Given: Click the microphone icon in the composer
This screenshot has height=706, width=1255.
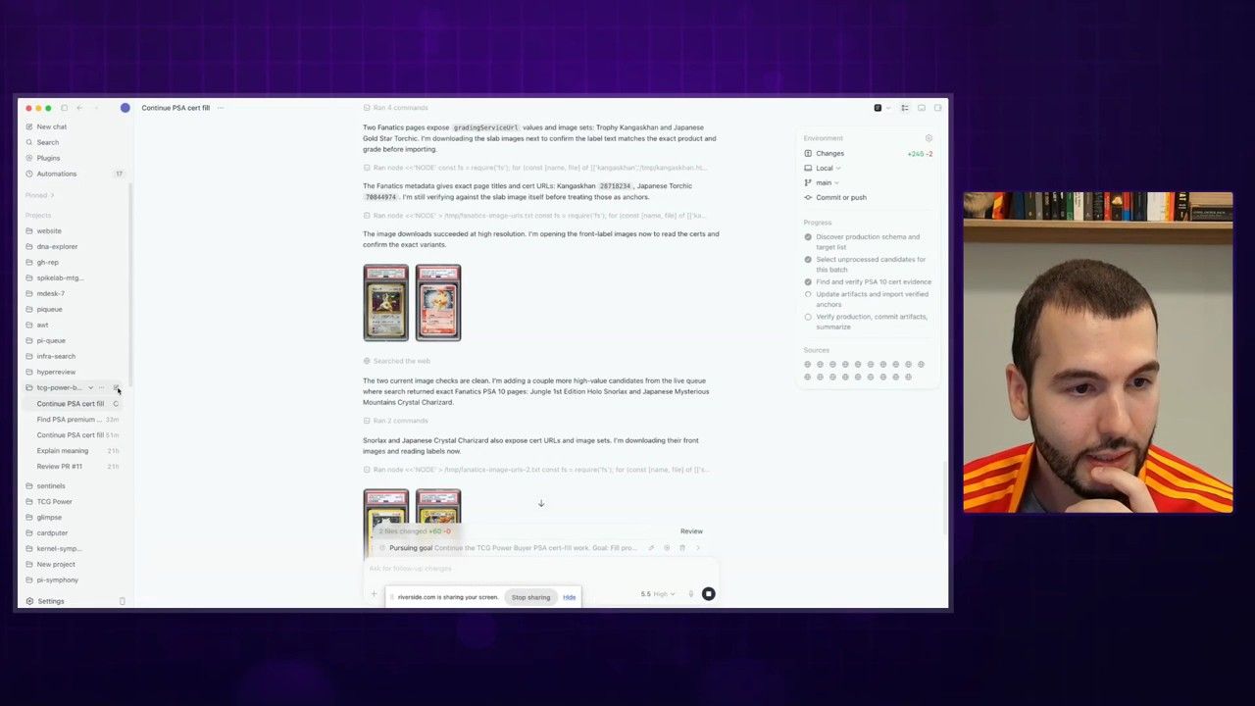Looking at the screenshot, I should [x=690, y=594].
